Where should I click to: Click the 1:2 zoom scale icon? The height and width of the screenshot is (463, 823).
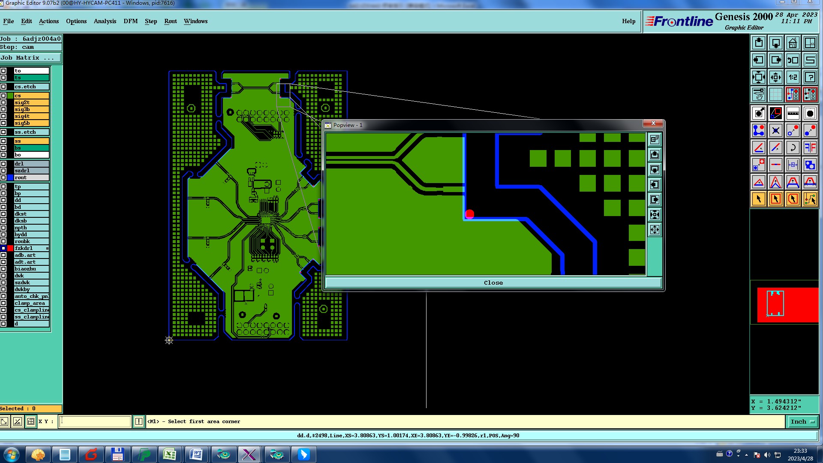793,78
